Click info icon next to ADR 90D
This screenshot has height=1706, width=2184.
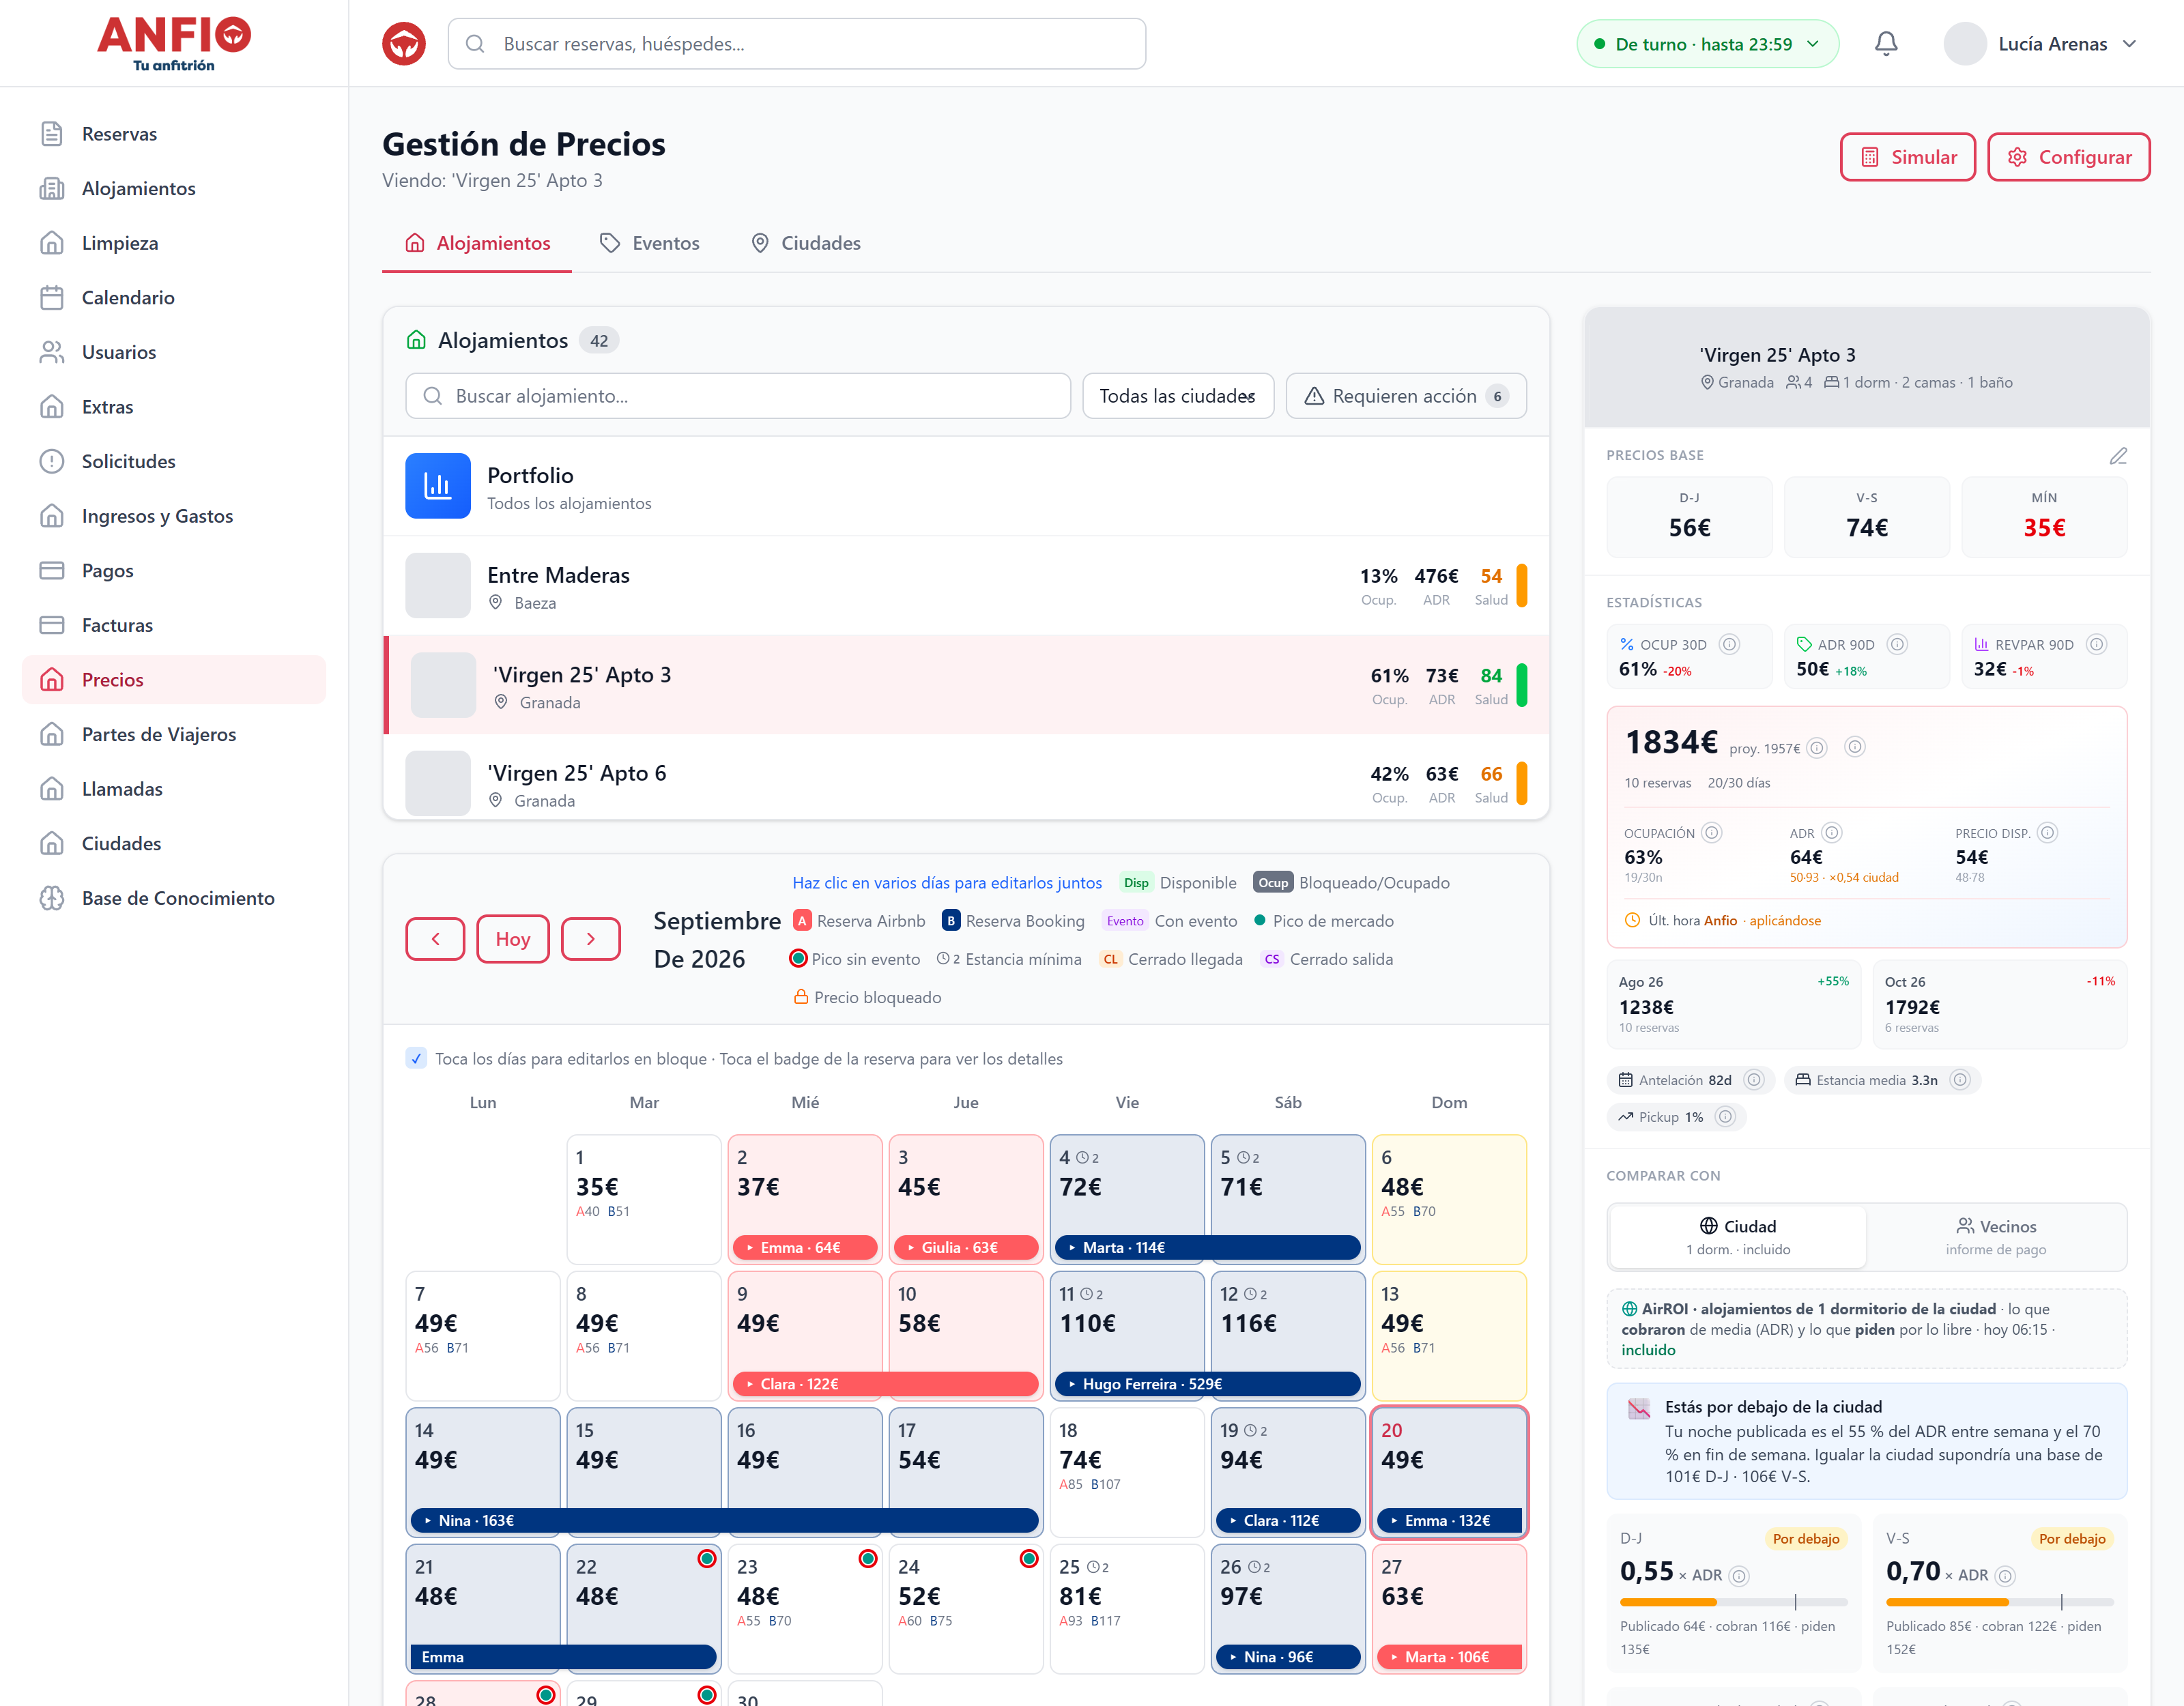point(1898,645)
